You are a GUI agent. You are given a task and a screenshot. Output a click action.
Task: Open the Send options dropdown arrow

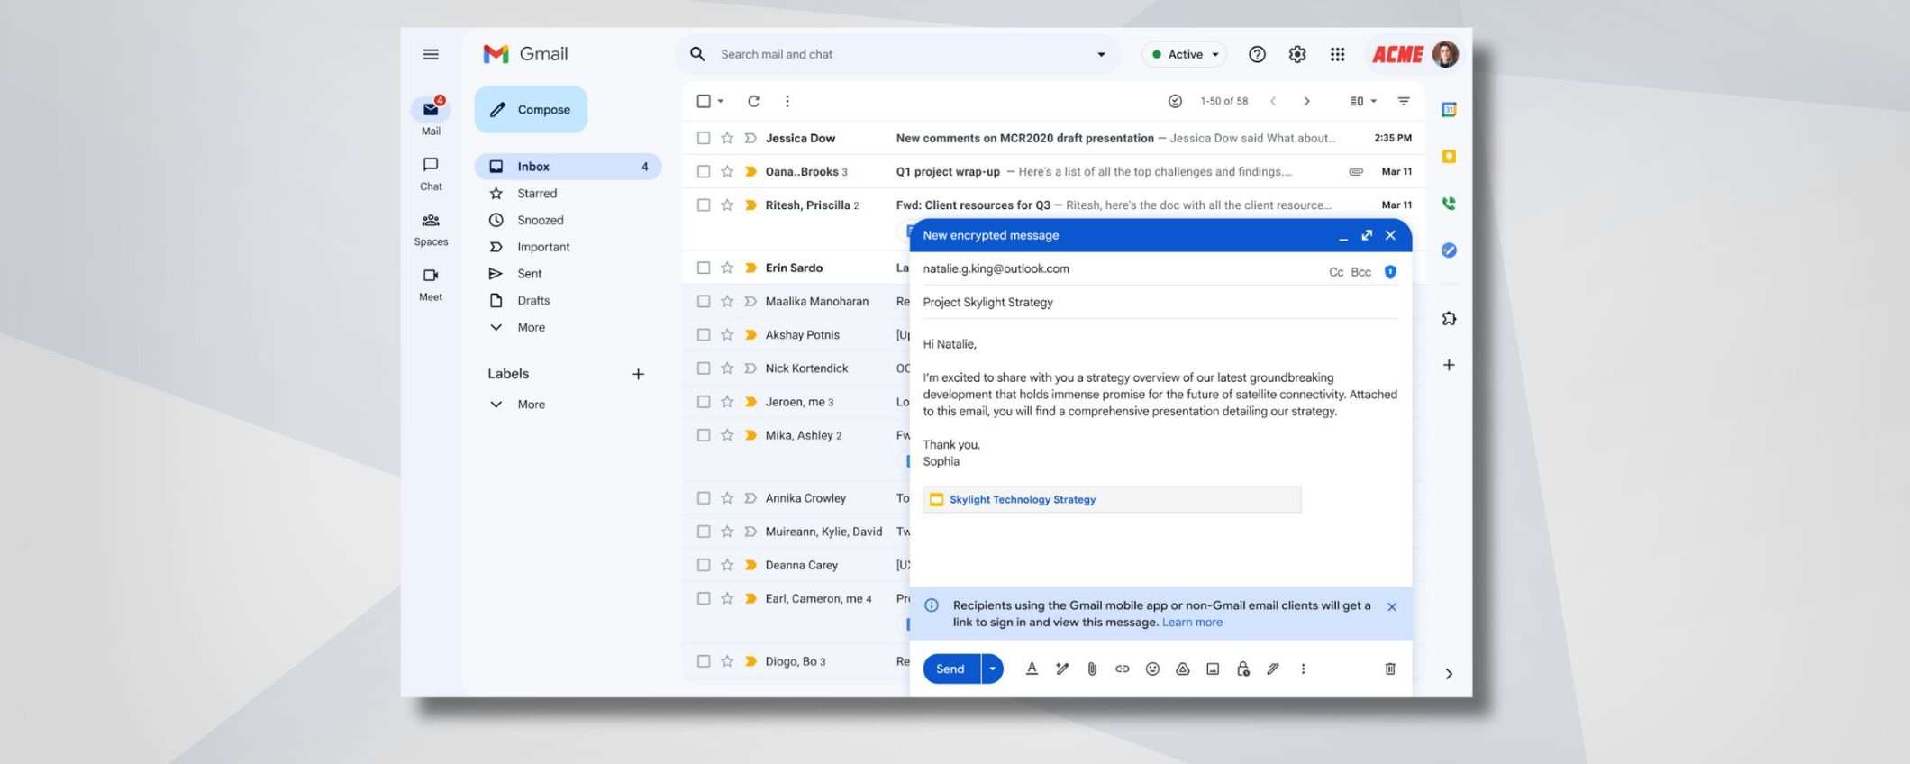(x=992, y=668)
